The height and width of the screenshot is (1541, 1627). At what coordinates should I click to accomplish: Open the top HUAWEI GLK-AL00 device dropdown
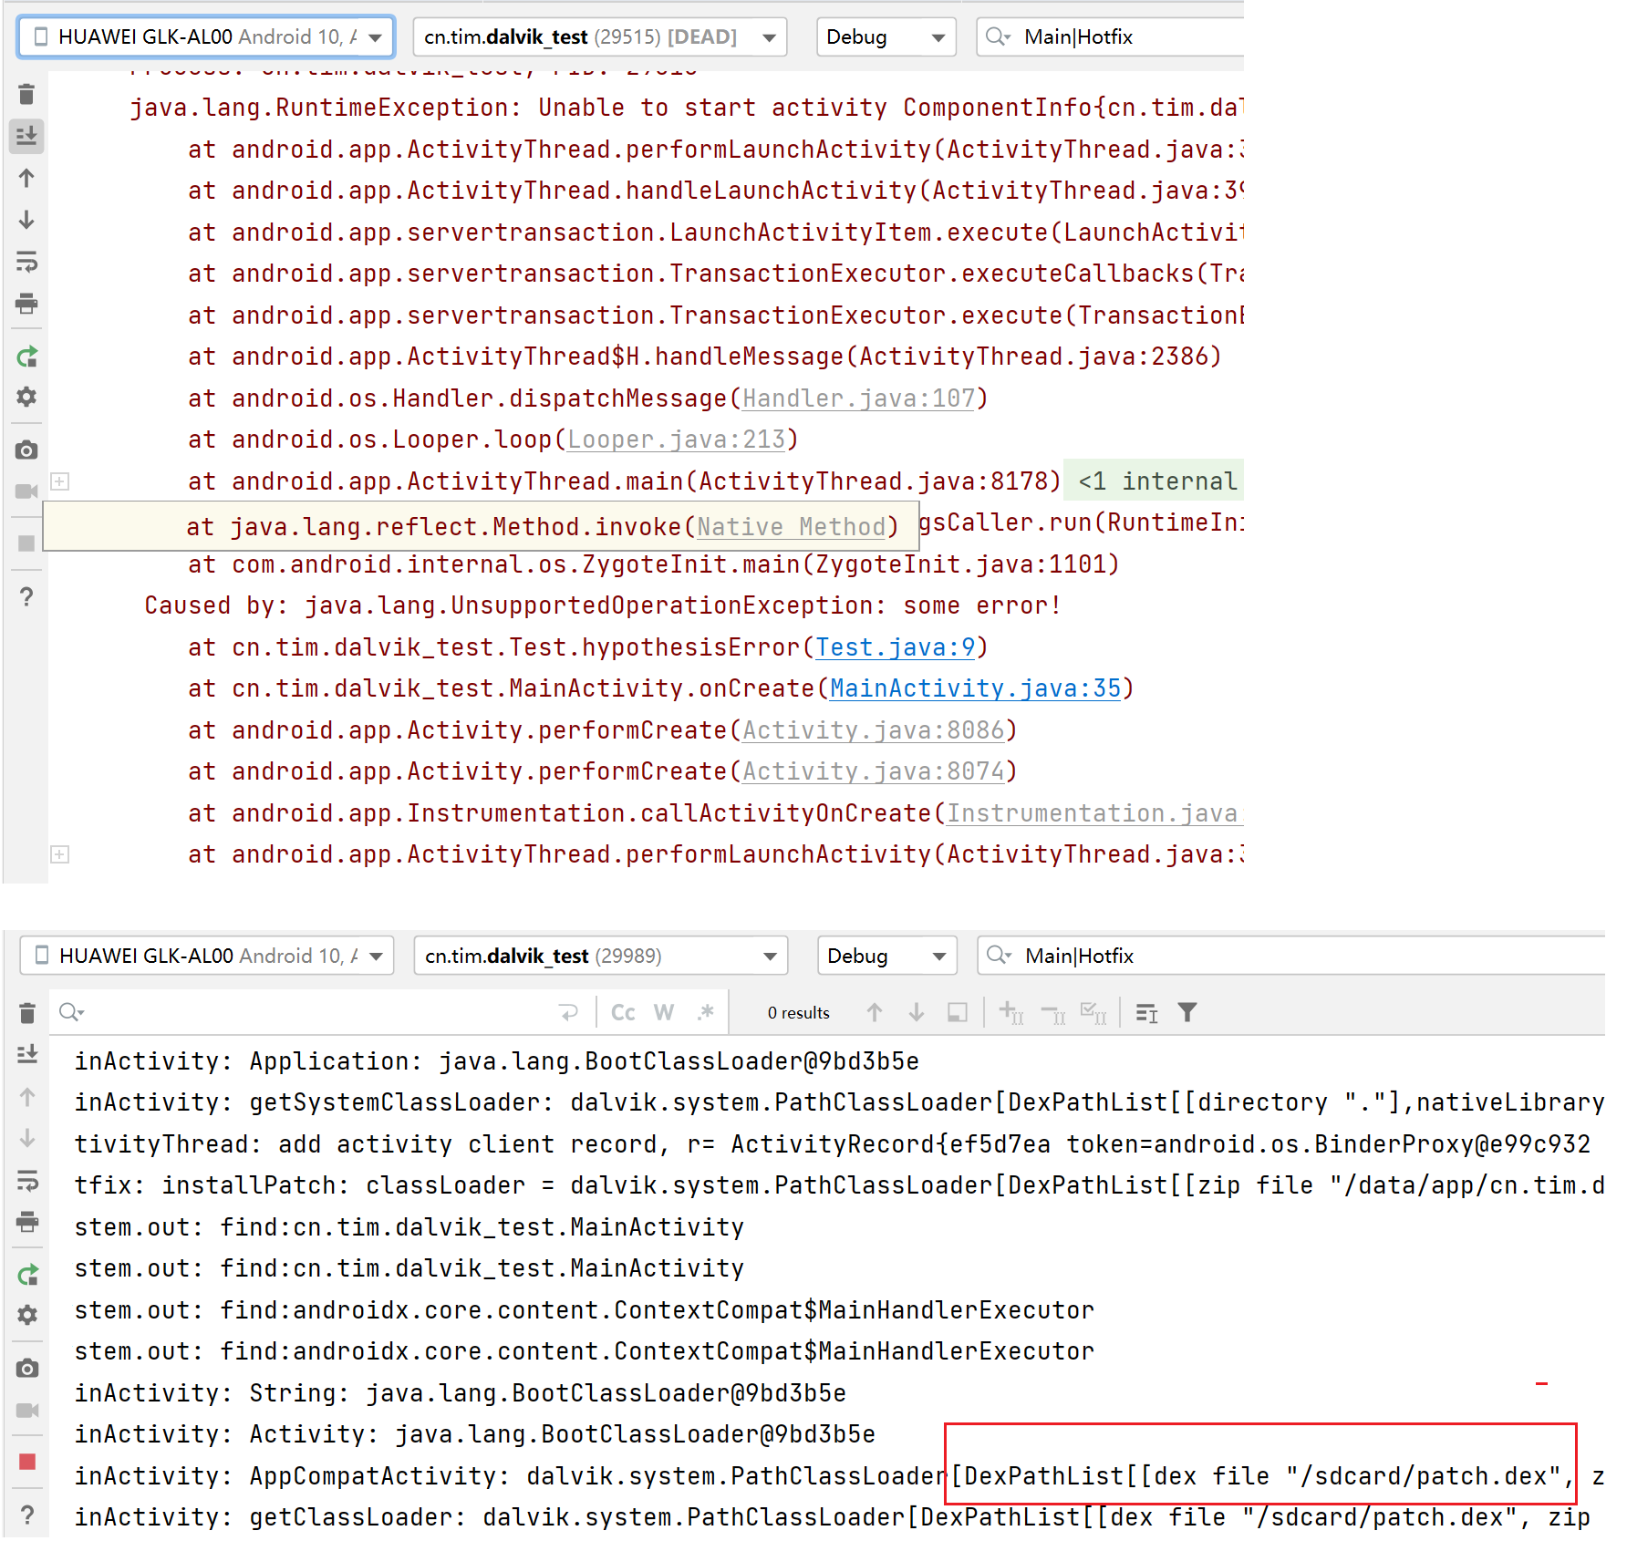pyautogui.click(x=206, y=36)
